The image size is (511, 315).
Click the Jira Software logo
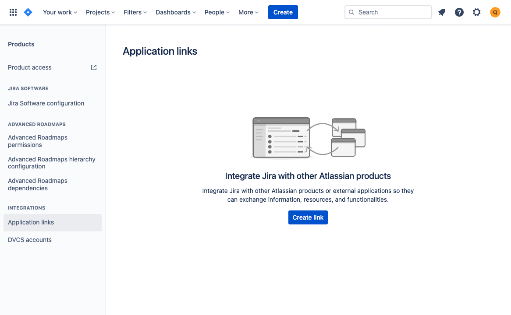click(28, 12)
